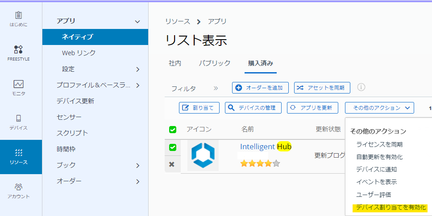This screenshot has height=216, width=432.
Task: Click the オーダーを追加 button
Action: tap(260, 88)
